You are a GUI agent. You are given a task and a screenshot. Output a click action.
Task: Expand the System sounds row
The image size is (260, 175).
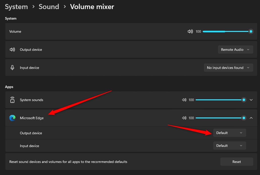[251, 100]
